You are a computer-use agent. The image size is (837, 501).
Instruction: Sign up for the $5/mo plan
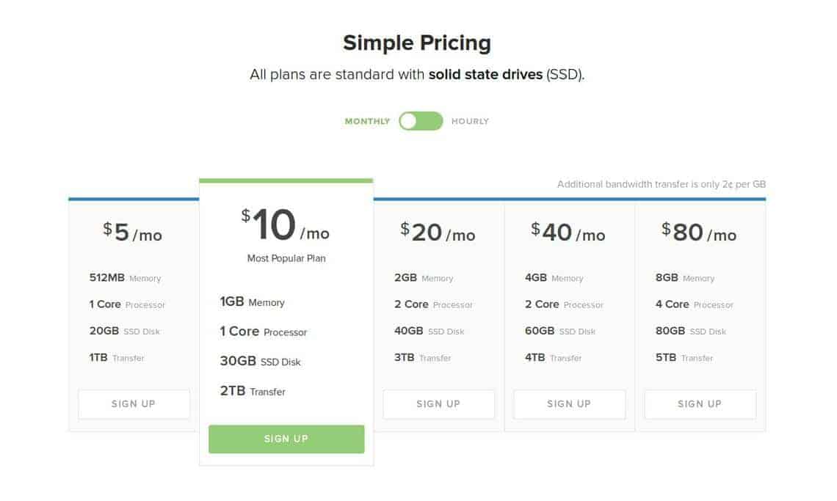pos(134,404)
